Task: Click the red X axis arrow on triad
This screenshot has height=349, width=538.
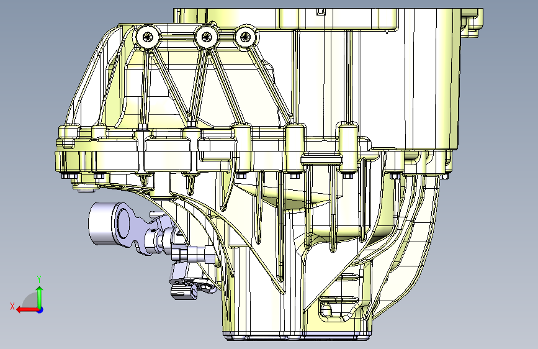Action: pos(27,310)
